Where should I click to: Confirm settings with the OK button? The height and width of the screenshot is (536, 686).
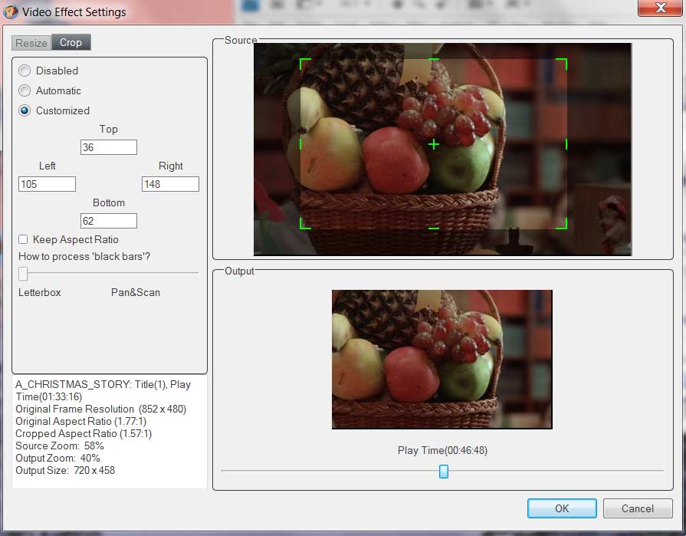(x=562, y=508)
